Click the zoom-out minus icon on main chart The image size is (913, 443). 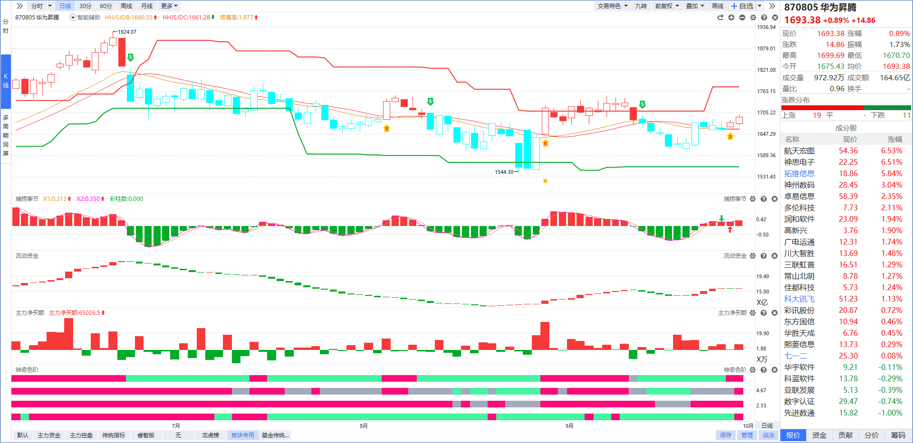coord(742,18)
